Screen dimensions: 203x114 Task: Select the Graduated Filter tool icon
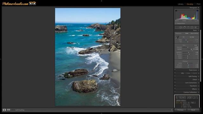click(x=188, y=27)
